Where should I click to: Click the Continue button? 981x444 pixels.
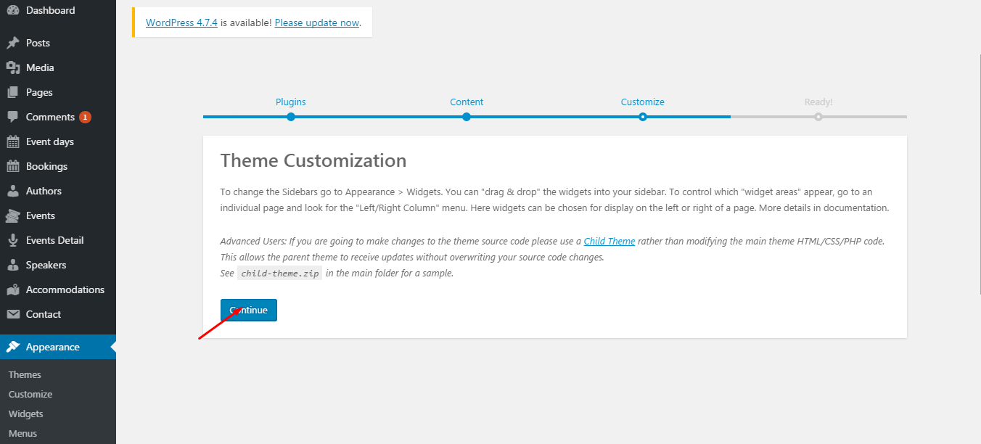249,310
